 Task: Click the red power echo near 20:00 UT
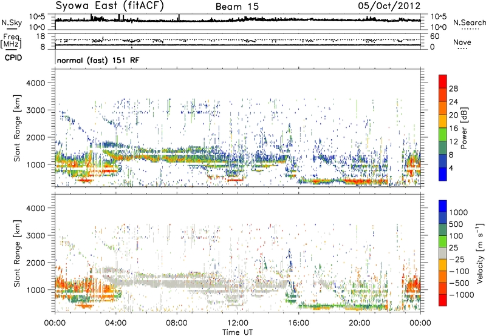[x=360, y=181]
